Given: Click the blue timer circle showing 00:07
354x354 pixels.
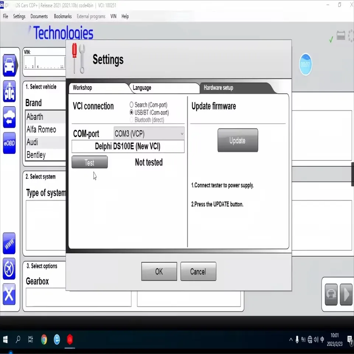Looking at the screenshot, I should pos(305,64).
